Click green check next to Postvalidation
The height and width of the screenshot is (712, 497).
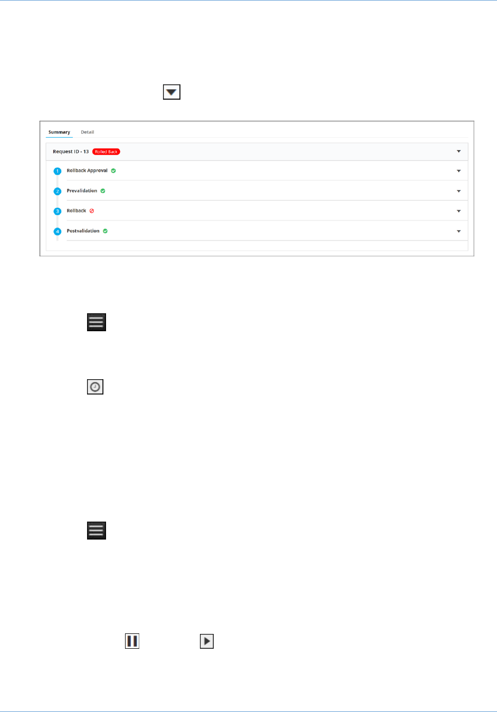click(x=106, y=231)
